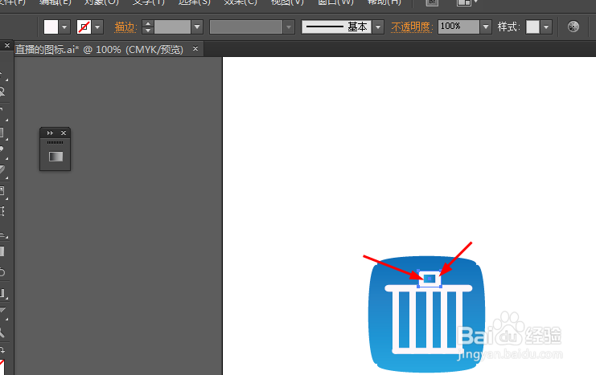This screenshot has width=596, height=375.
Task: Select the 直播的图标.ai document tab
Action: 100,49
